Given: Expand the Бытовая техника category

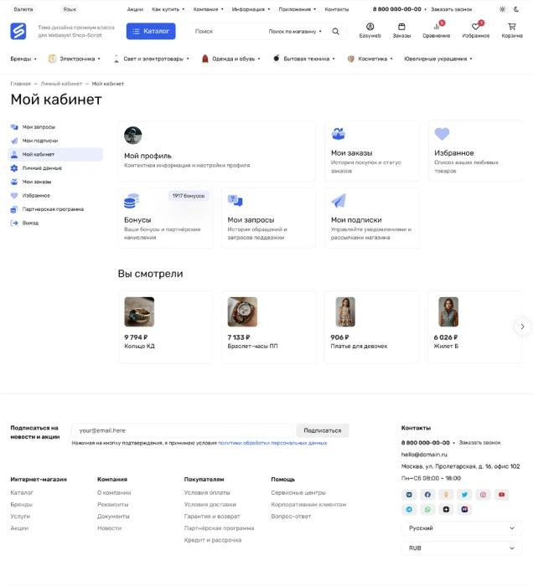Looking at the screenshot, I should (303, 59).
